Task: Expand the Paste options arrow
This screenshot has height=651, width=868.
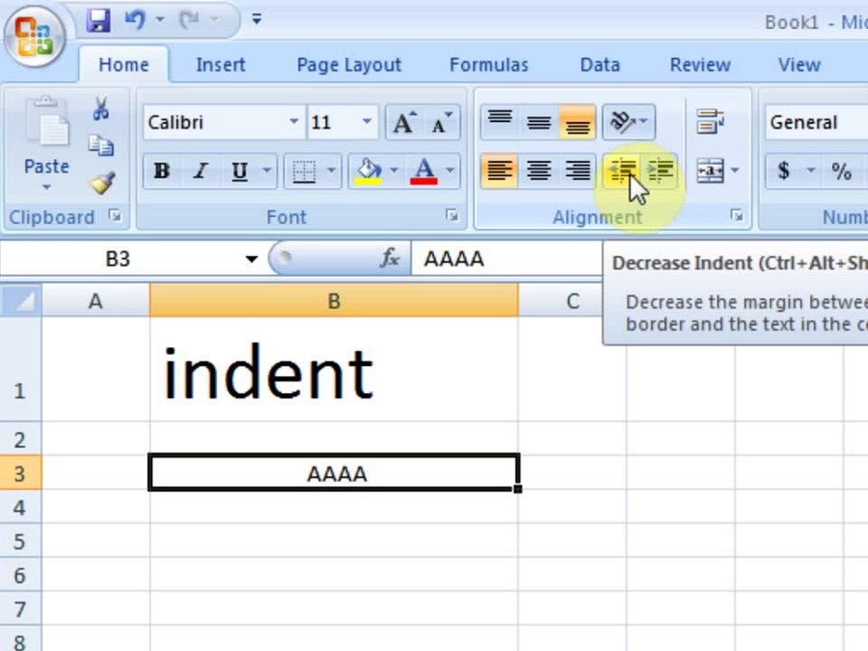Action: [47, 187]
